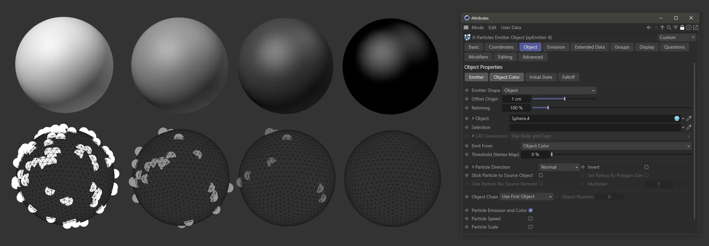Click the Offset Origin slider handle

(x=565, y=99)
